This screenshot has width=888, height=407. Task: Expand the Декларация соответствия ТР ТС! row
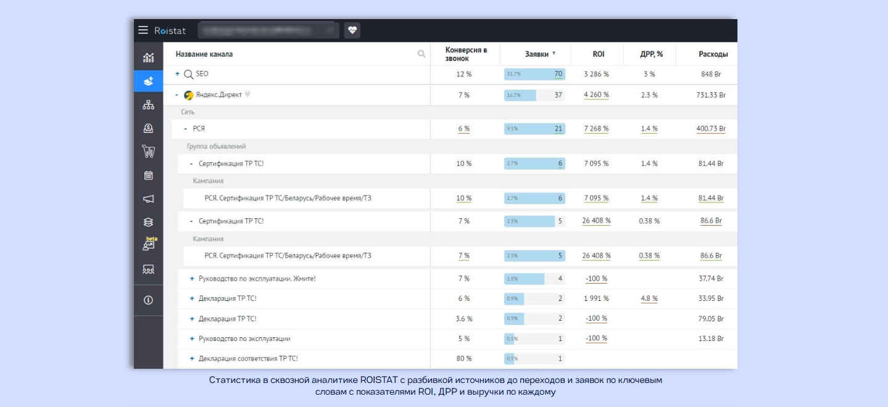pyautogui.click(x=192, y=358)
